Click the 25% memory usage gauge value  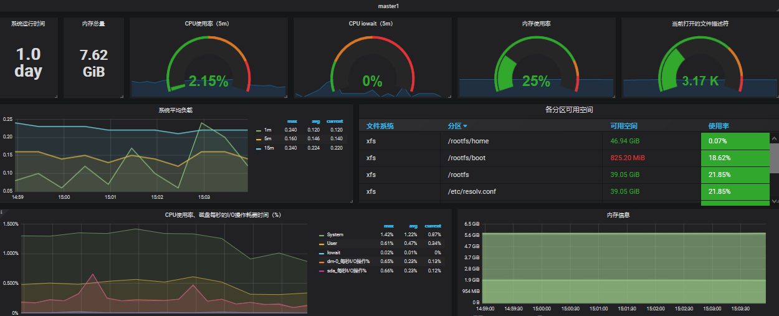(536, 81)
